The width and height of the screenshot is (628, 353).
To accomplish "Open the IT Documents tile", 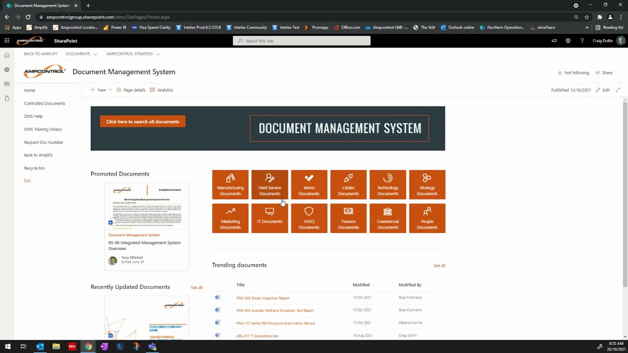I will (269, 218).
